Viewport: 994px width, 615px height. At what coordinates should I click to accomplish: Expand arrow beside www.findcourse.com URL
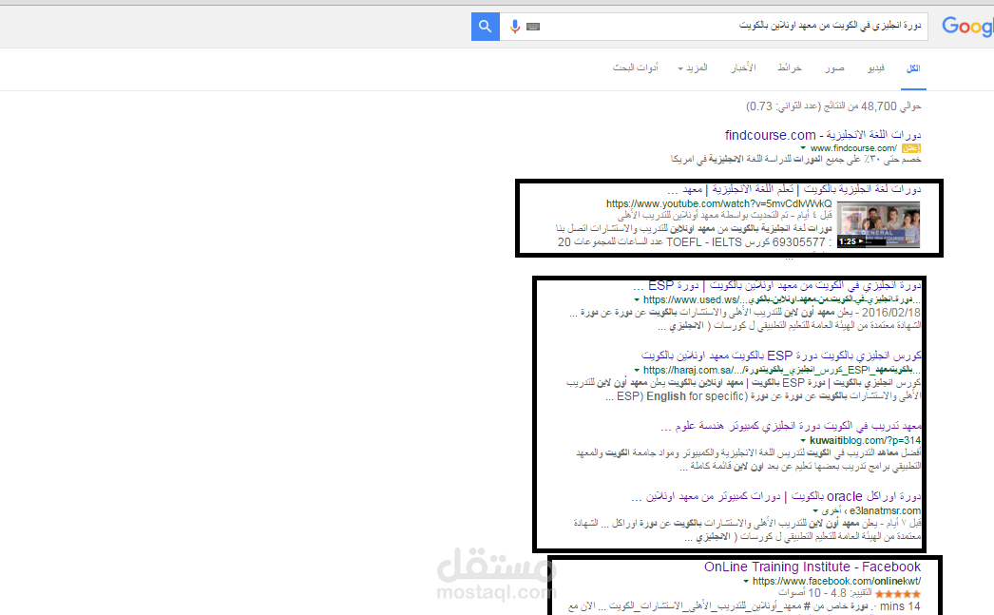pos(803,148)
